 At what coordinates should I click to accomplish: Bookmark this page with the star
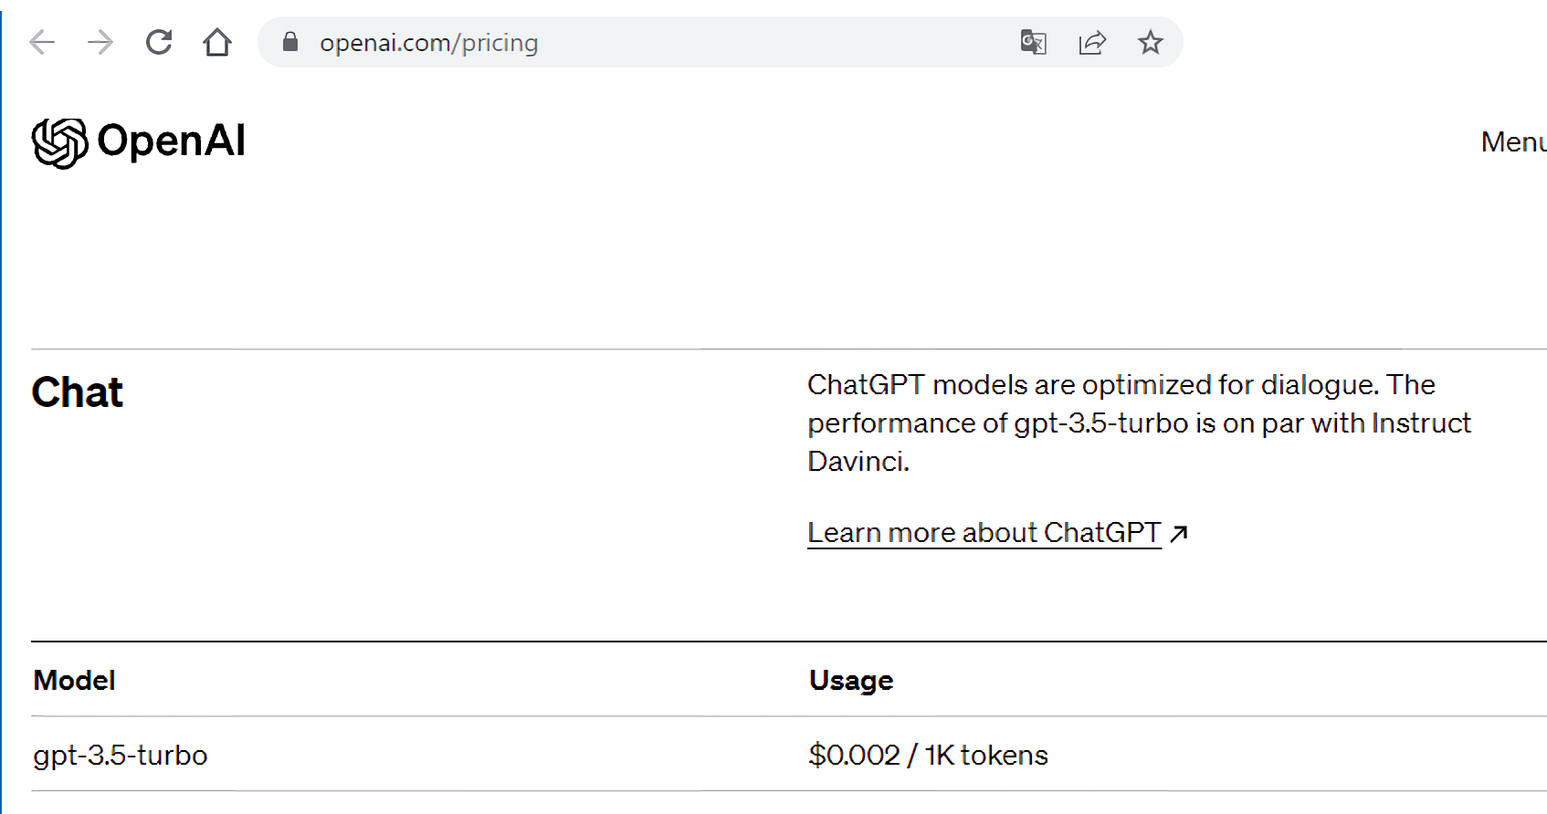(1151, 42)
